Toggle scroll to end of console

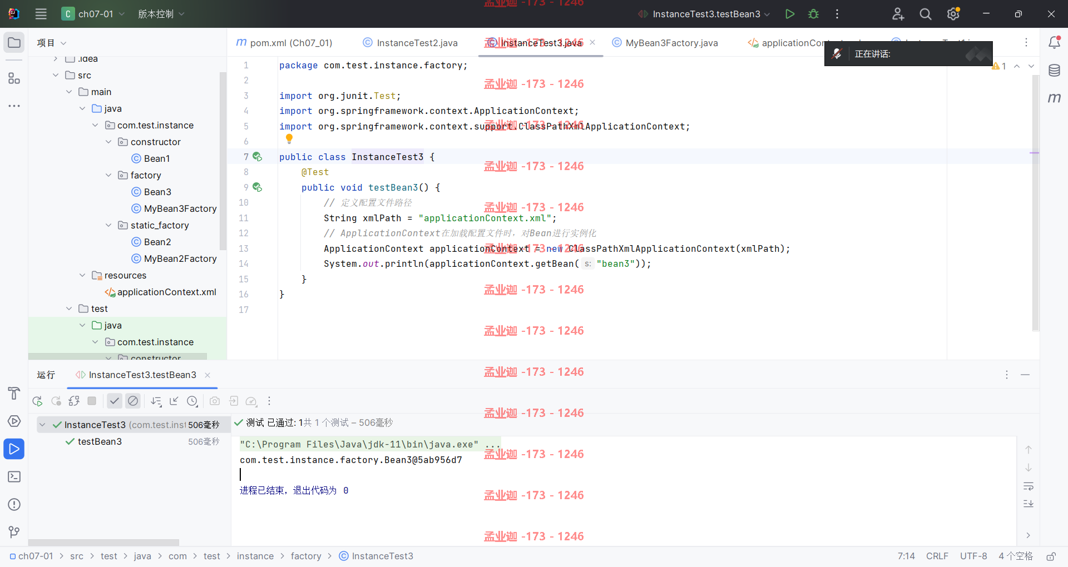point(1029,504)
